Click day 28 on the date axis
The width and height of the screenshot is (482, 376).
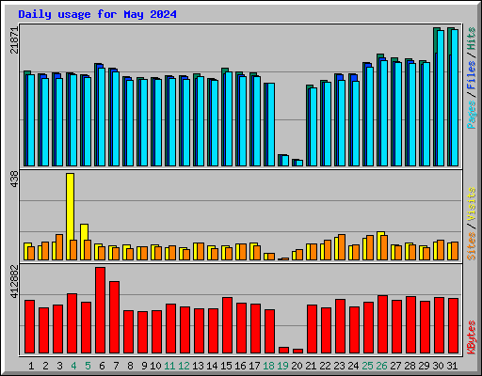(410, 366)
